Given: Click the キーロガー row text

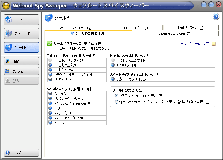Looking at the screenshot, I should pyautogui.click(x=61, y=123).
